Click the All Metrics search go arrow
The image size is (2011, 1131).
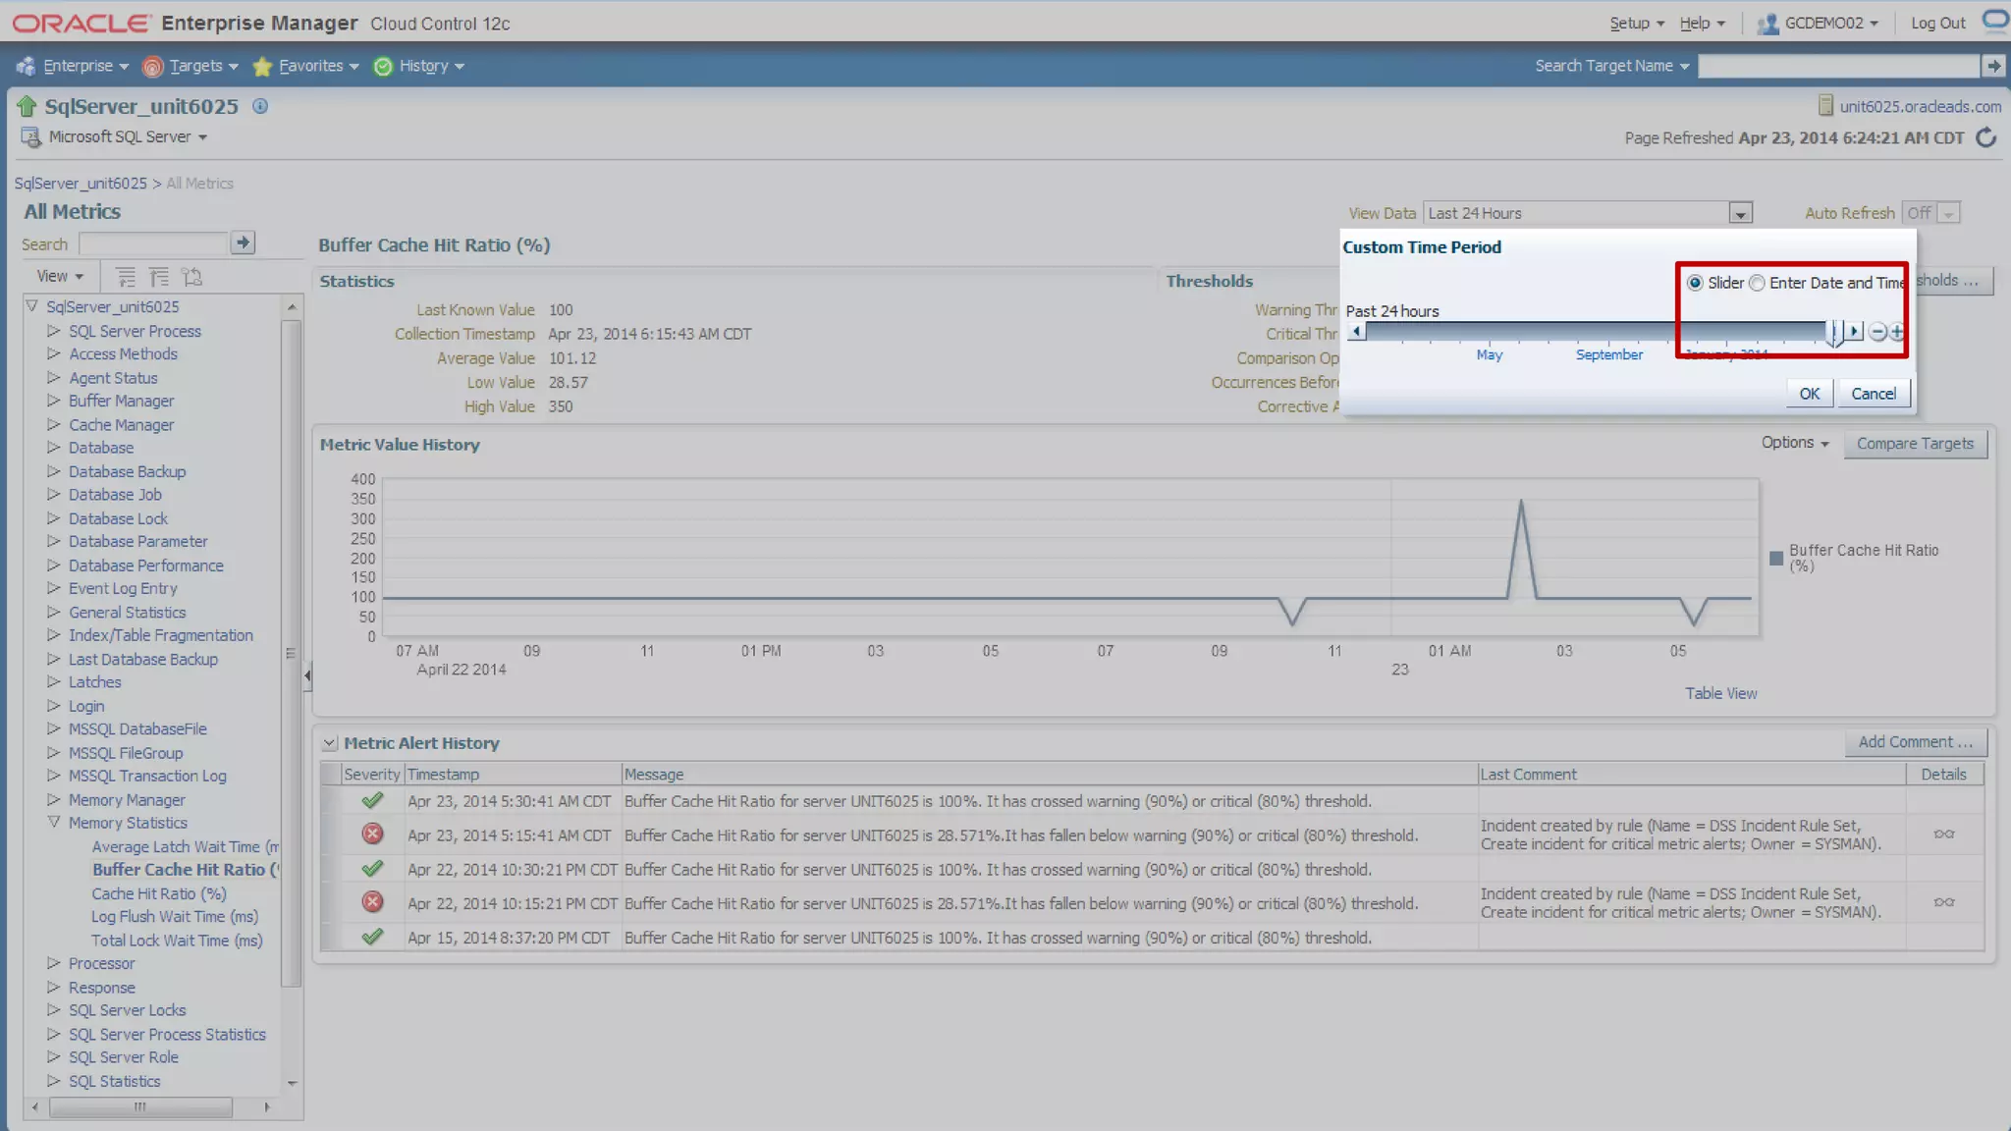(x=243, y=242)
